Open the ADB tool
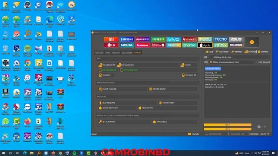Viewport: 278px width, 156px height. tap(209, 52)
